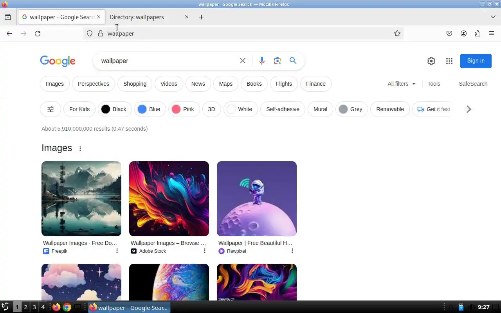Focus the Firefox address bar

243,34
